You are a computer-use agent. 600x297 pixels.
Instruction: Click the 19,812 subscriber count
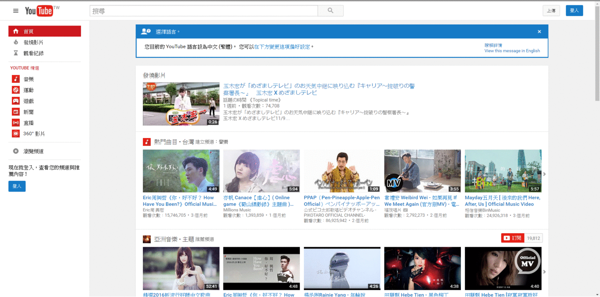[x=534, y=238]
